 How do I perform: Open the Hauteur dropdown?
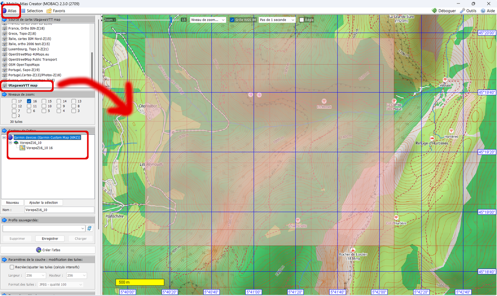click(x=76, y=275)
